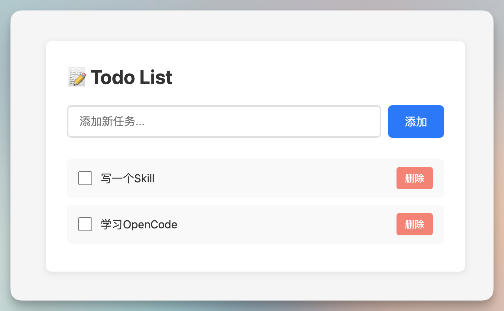Click the word "OpenCode" in the second task

(150, 225)
